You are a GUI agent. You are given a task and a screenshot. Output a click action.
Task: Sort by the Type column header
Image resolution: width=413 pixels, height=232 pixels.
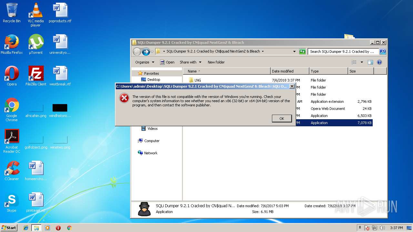point(328,71)
